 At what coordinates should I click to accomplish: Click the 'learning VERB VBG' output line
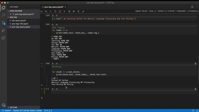coord(60,41)
